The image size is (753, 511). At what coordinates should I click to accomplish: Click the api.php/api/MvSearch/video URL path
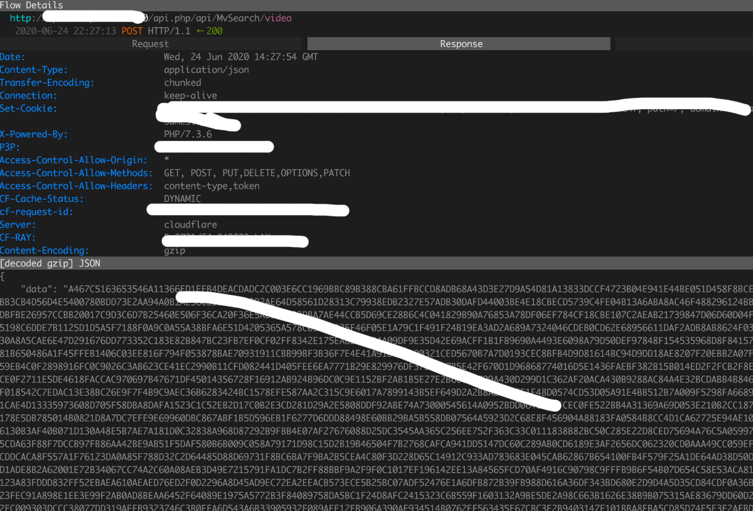[x=220, y=18]
